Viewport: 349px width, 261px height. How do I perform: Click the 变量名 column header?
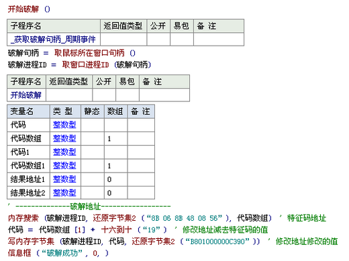point(28,111)
